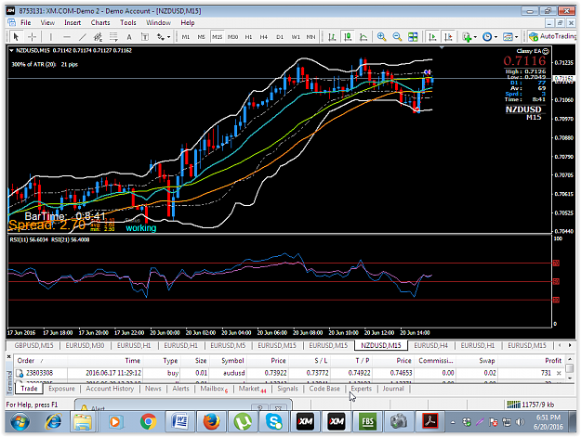This screenshot has width=581, height=437.
Task: Show chart as candlesticks
Action: [348, 37]
